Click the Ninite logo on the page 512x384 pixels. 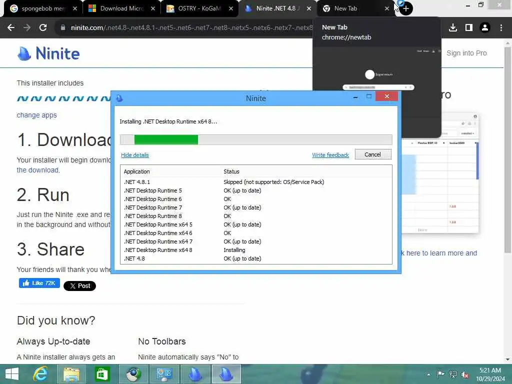pos(48,53)
